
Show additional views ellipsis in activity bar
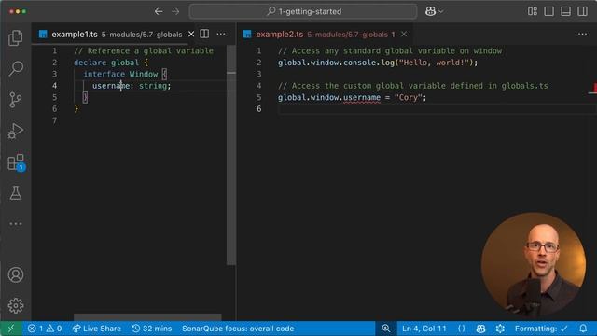pyautogui.click(x=16, y=224)
